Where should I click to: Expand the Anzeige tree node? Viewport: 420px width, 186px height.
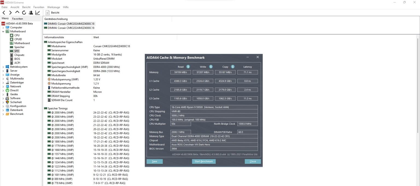pyautogui.click(x=3, y=75)
